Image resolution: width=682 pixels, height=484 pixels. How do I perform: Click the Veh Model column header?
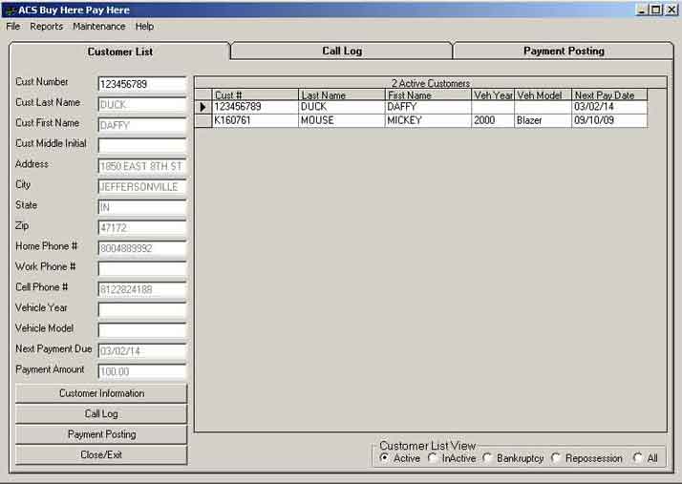[x=543, y=95]
